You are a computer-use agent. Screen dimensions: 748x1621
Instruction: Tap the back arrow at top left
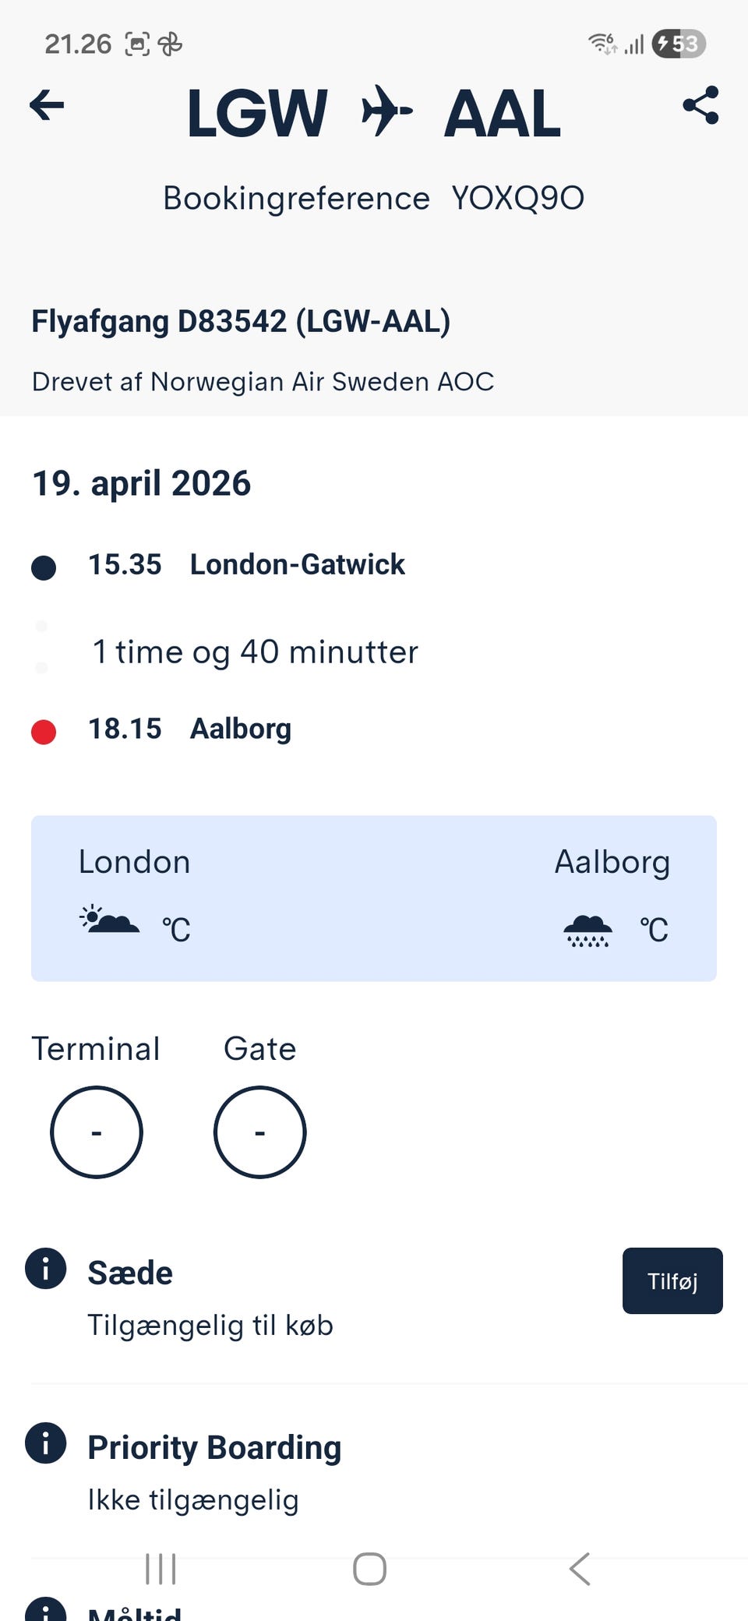click(x=47, y=105)
